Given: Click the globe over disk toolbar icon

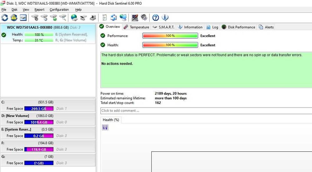Looking at the screenshot, I should tap(74, 18).
